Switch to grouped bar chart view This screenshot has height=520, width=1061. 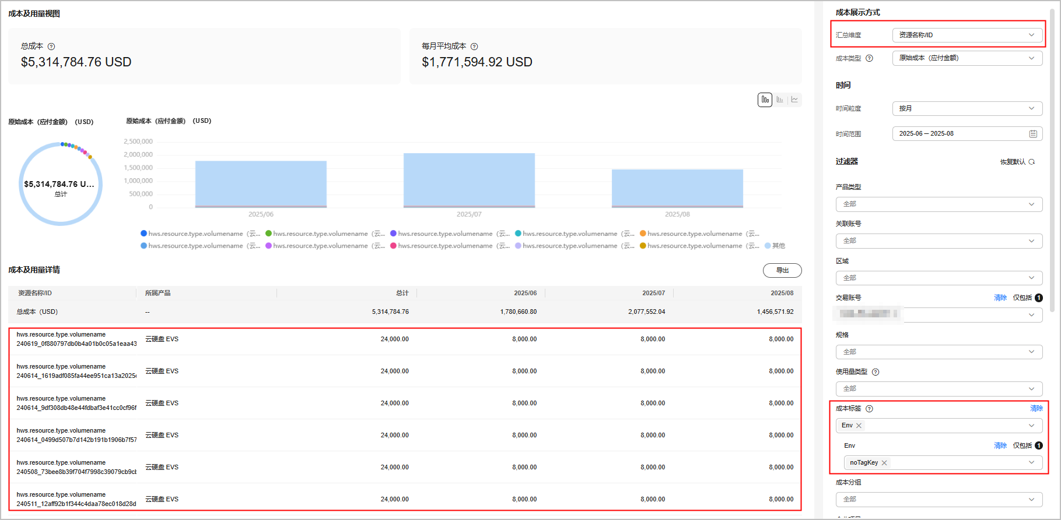tap(780, 100)
